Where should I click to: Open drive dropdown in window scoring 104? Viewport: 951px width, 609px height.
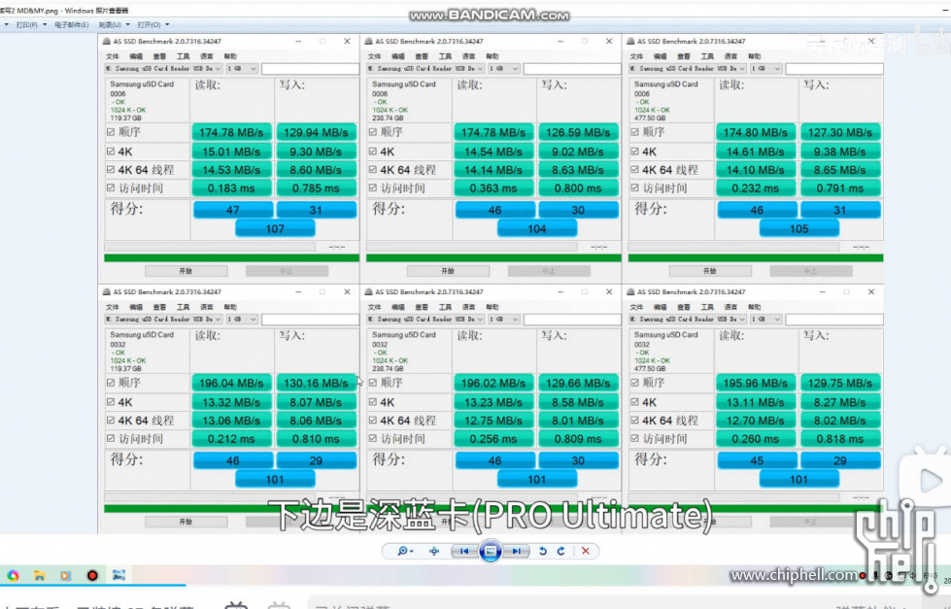pyautogui.click(x=425, y=69)
